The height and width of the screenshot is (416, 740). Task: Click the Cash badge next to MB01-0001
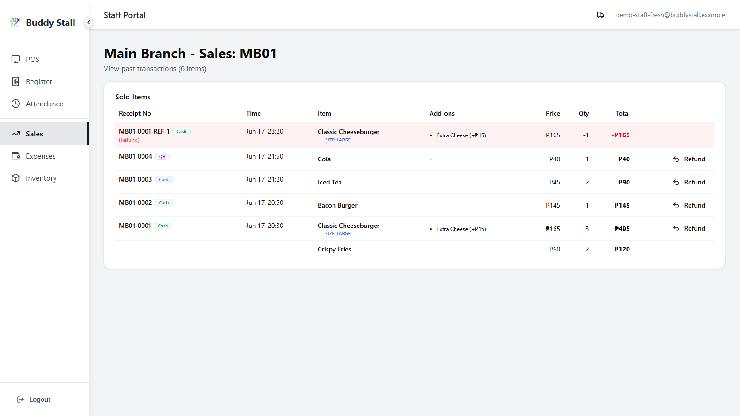(x=163, y=226)
